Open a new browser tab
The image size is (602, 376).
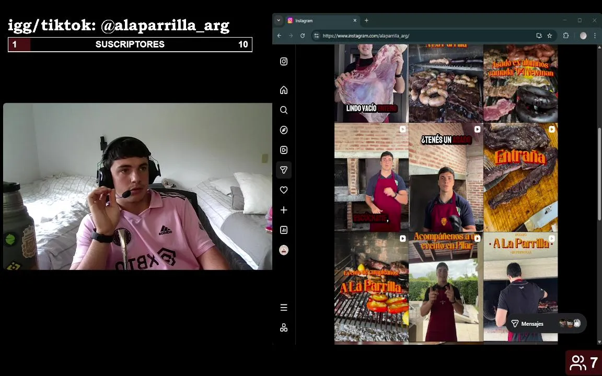pos(366,20)
